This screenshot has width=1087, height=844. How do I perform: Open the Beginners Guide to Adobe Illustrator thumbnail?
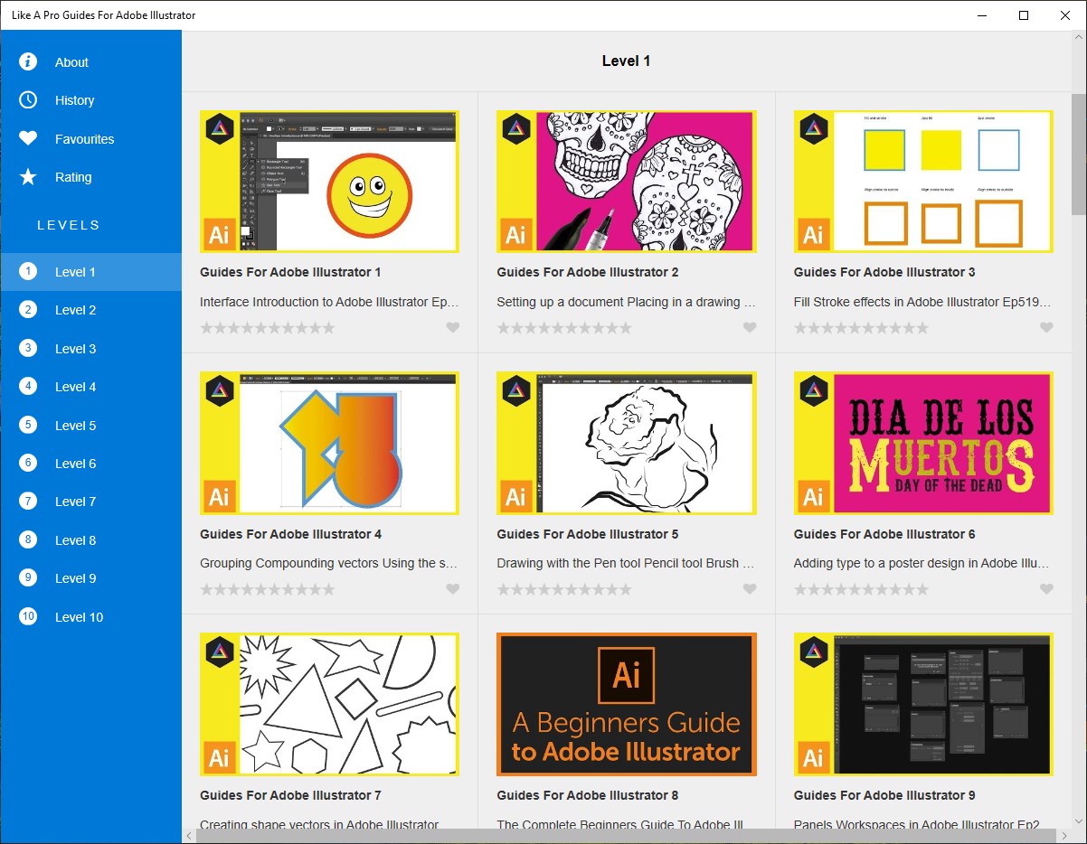click(626, 704)
